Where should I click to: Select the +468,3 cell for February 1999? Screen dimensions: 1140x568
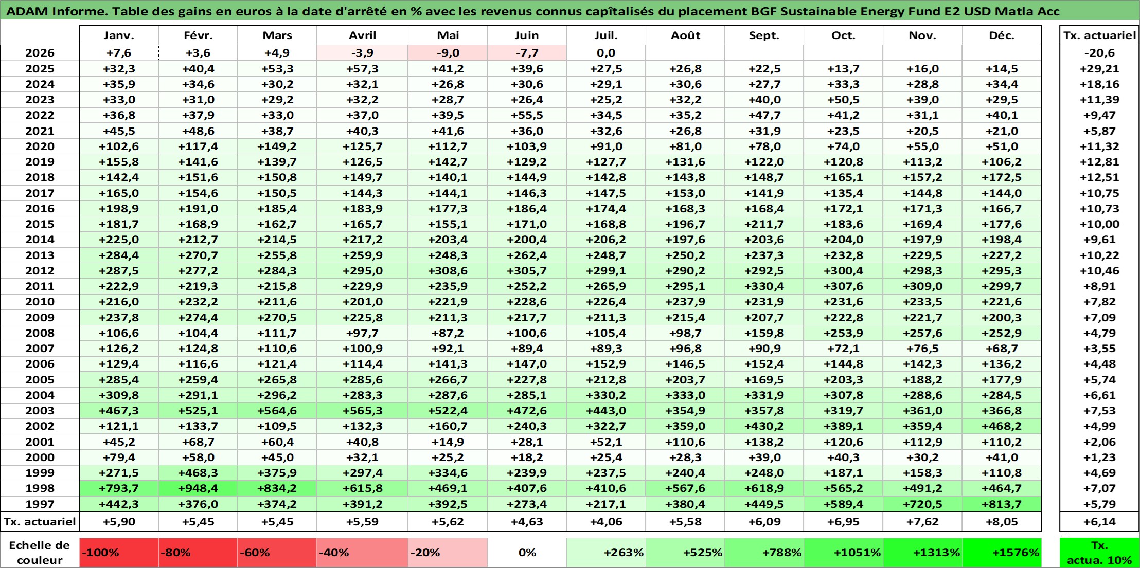pyautogui.click(x=198, y=473)
